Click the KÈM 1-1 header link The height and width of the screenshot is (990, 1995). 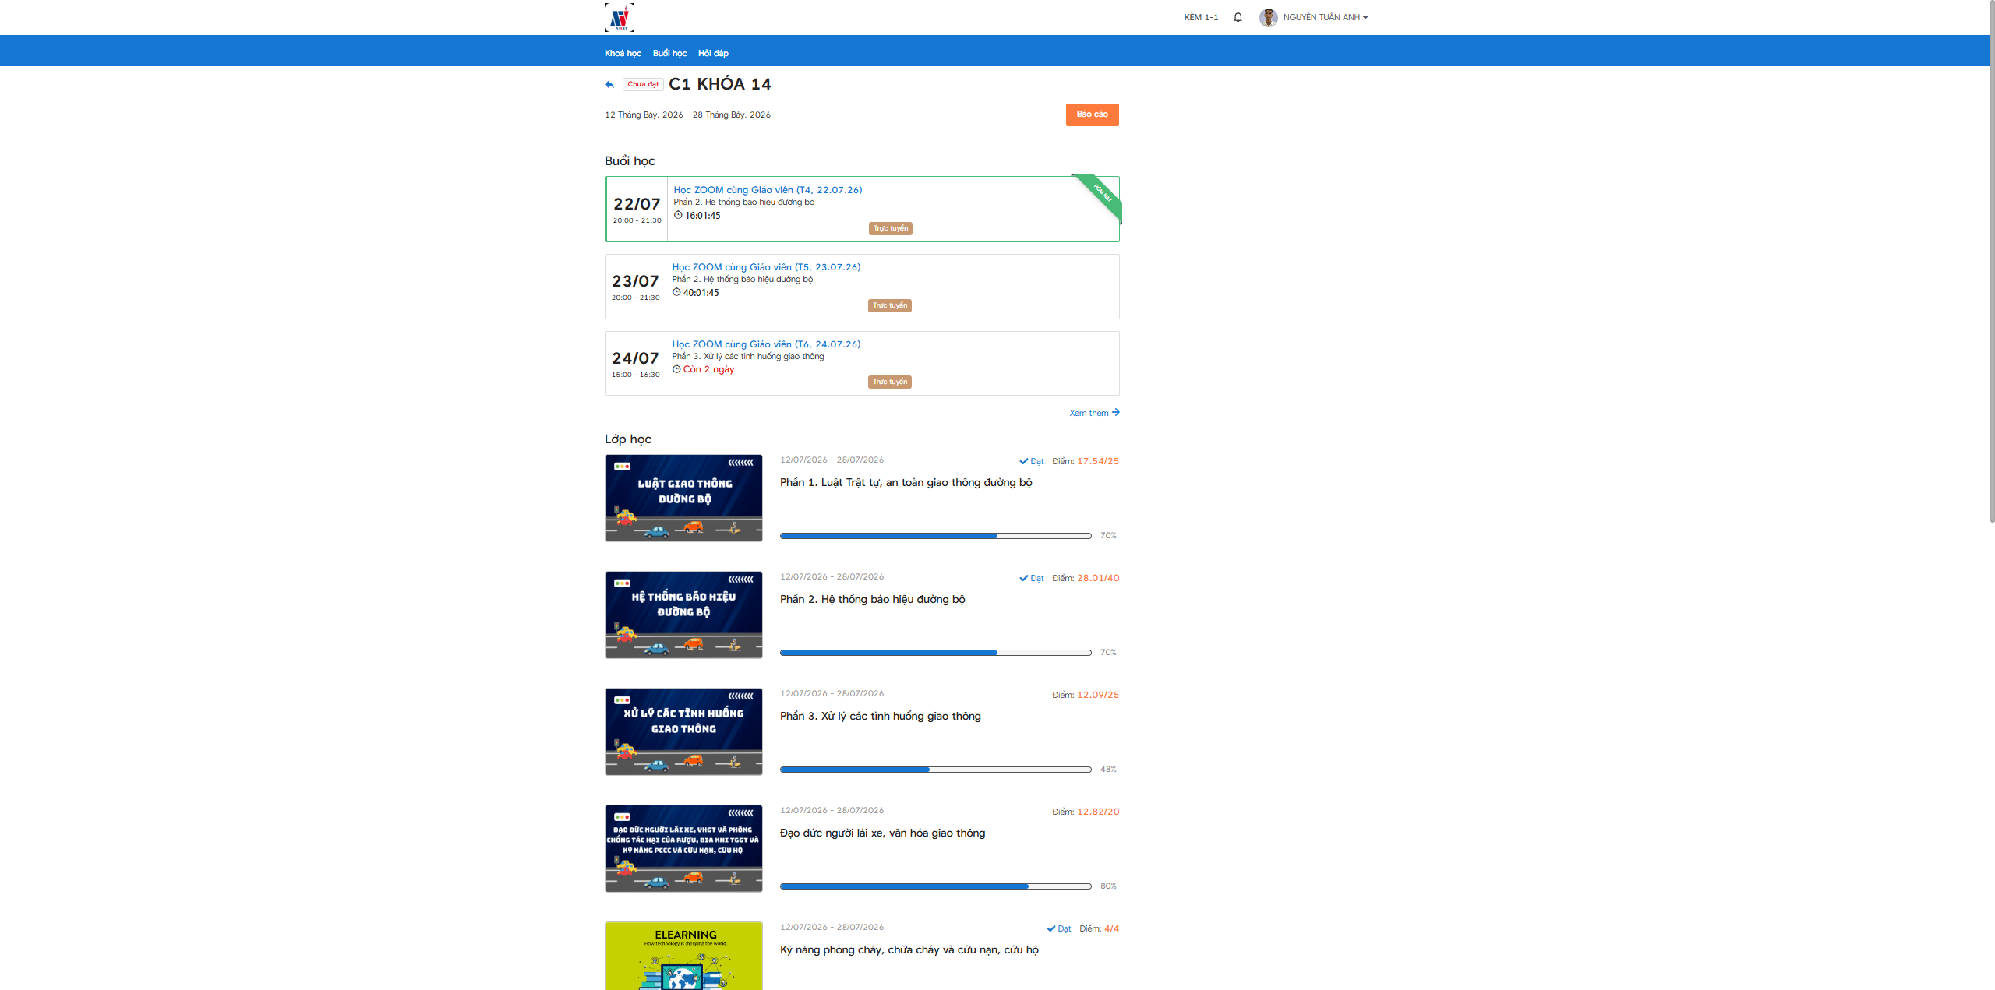point(1201,17)
